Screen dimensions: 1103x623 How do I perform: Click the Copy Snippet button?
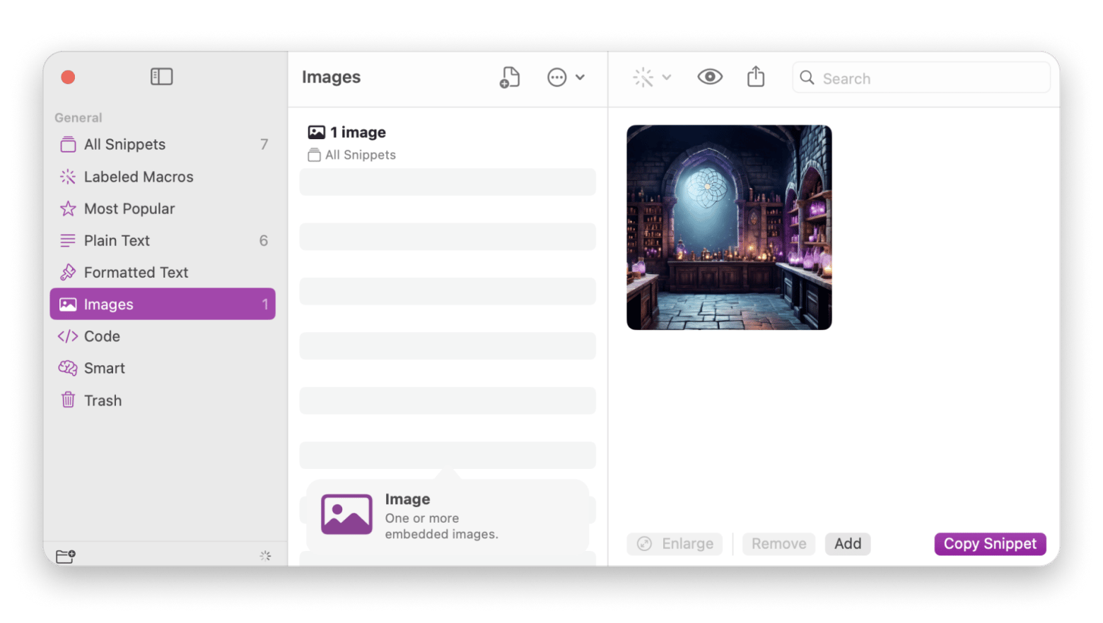989,544
